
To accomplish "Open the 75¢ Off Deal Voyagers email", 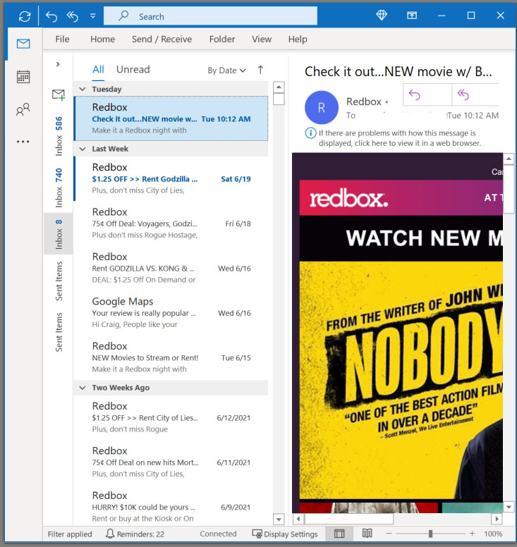I will tap(171, 223).
